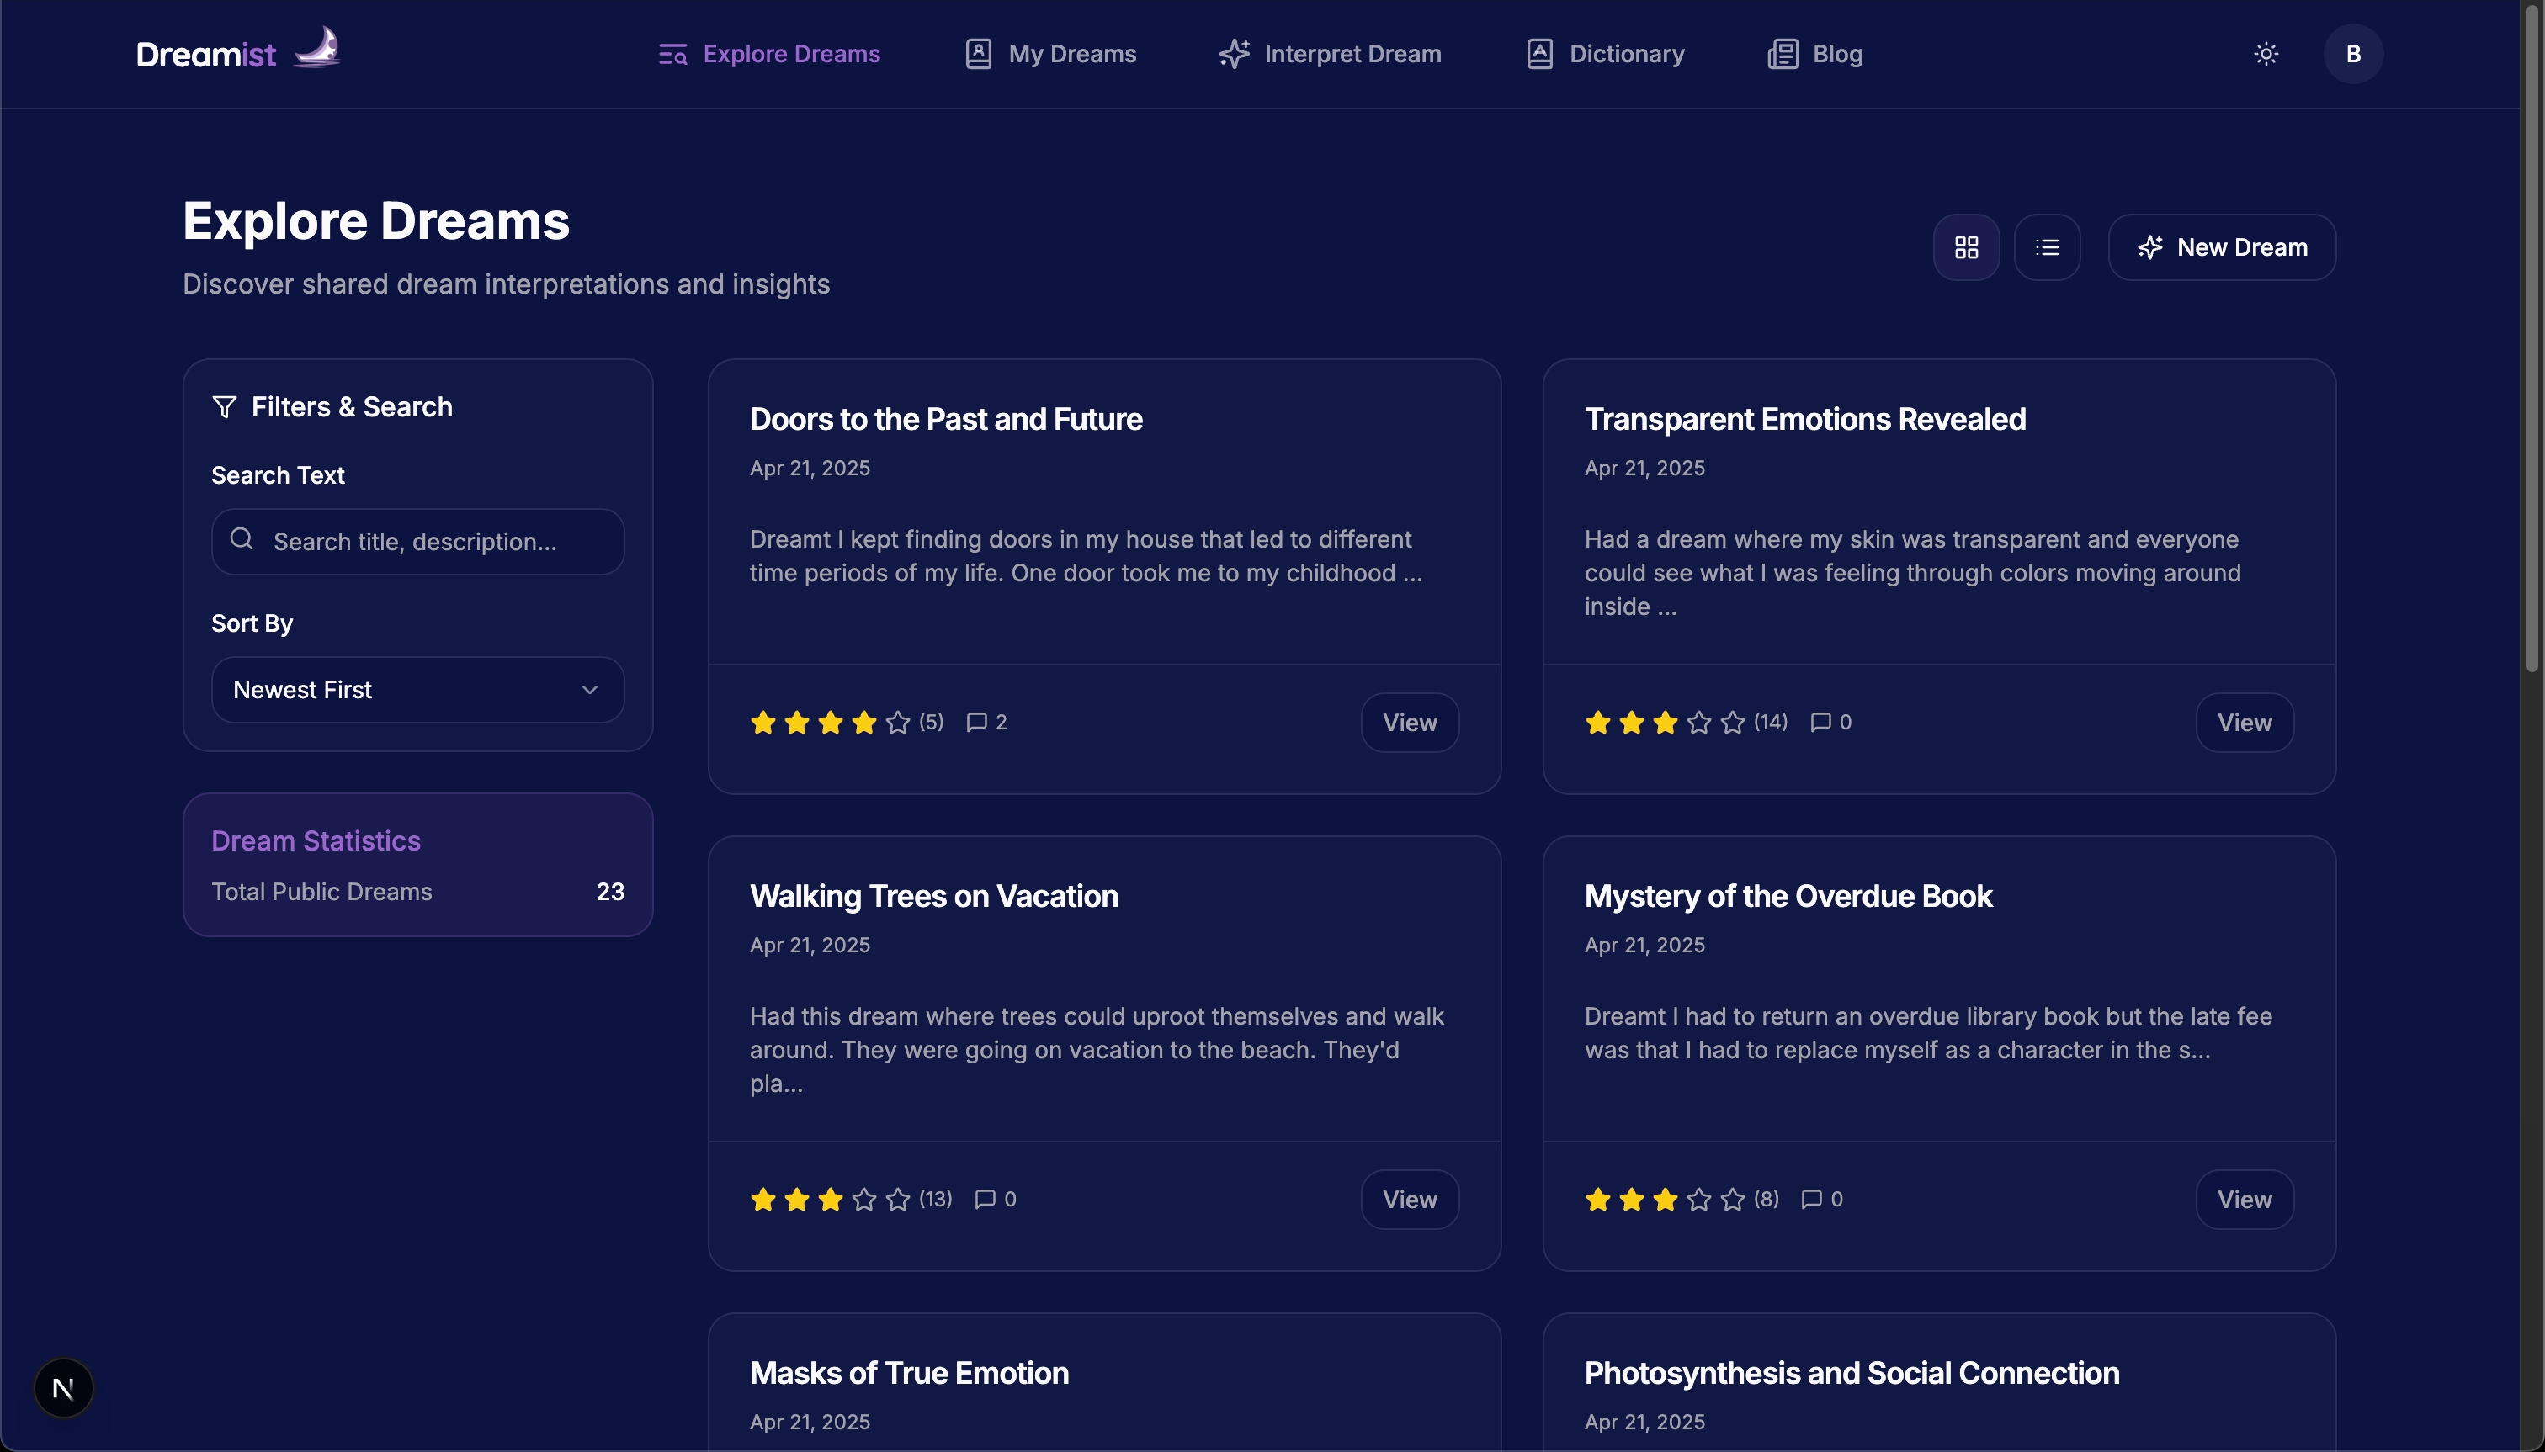The image size is (2545, 1452).
Task: Go to Interpret Dream page
Action: [1330, 54]
